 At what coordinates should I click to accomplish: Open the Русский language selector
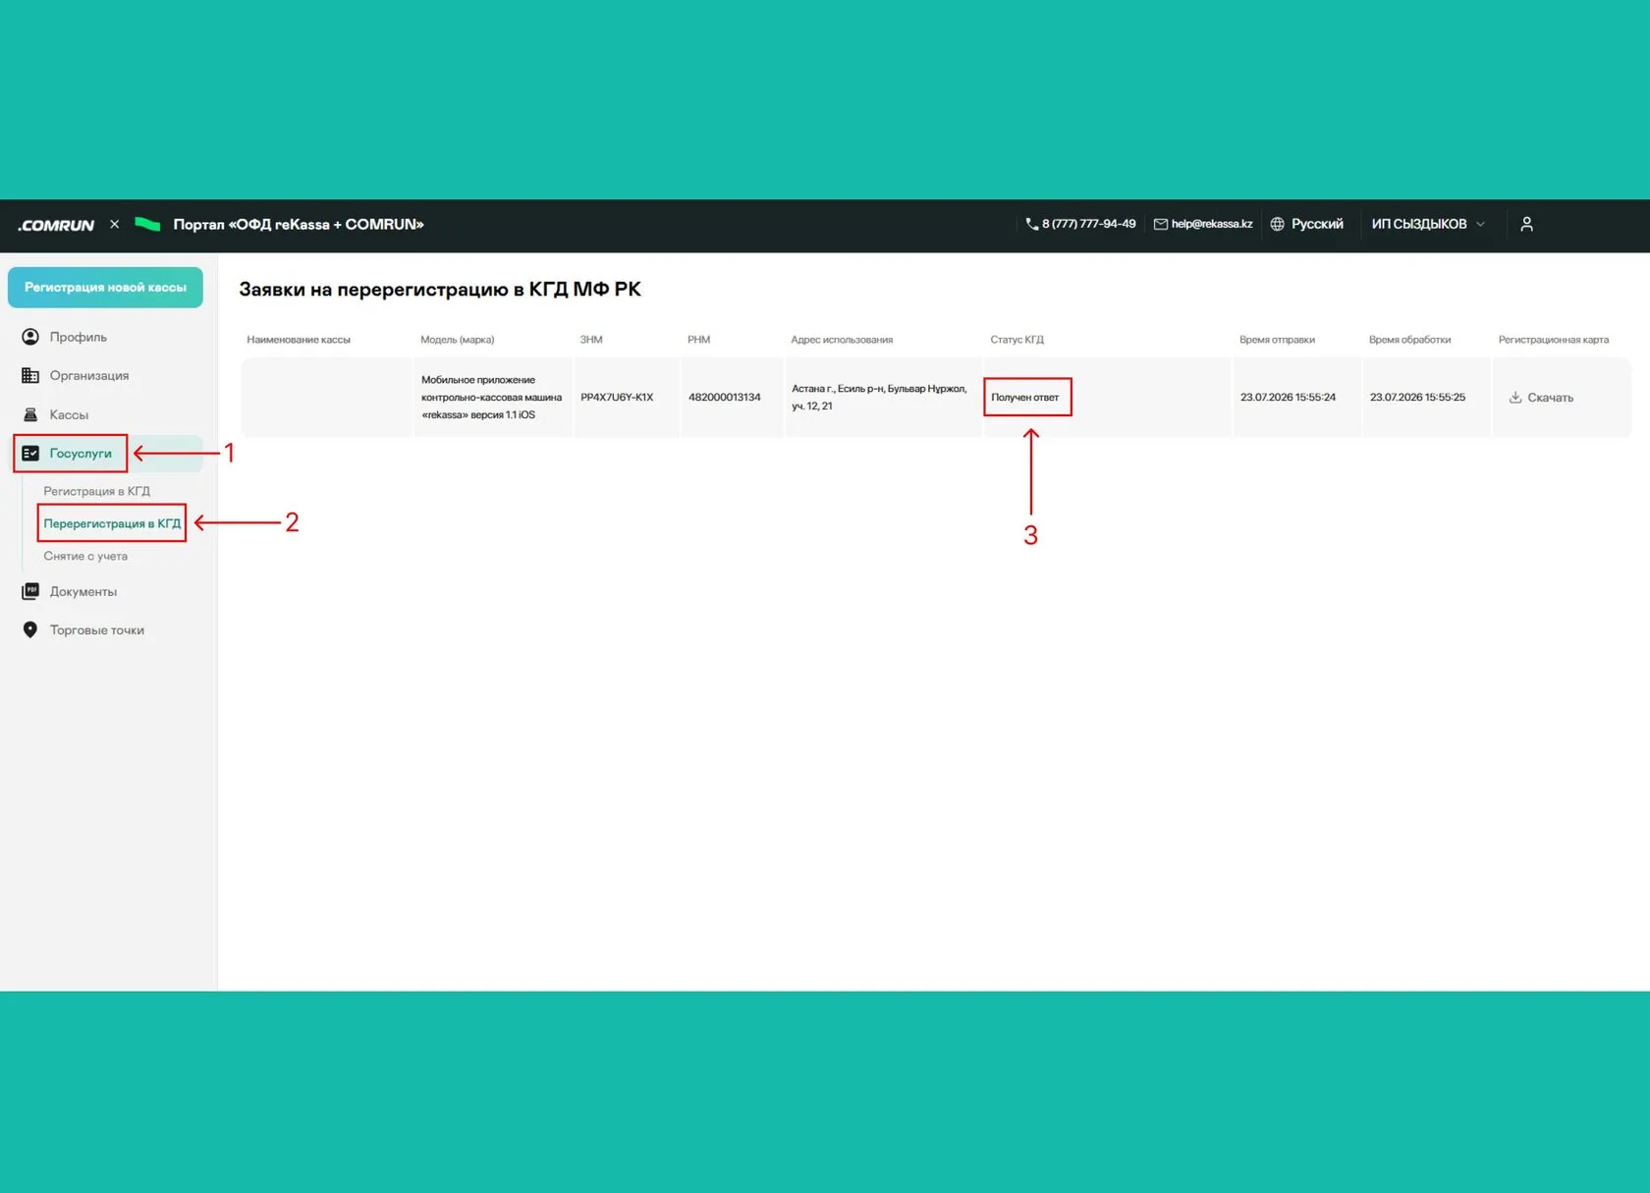click(x=1306, y=224)
